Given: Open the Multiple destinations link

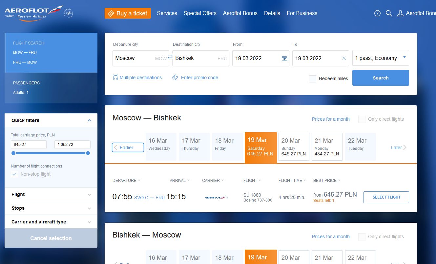Looking at the screenshot, I should [141, 78].
